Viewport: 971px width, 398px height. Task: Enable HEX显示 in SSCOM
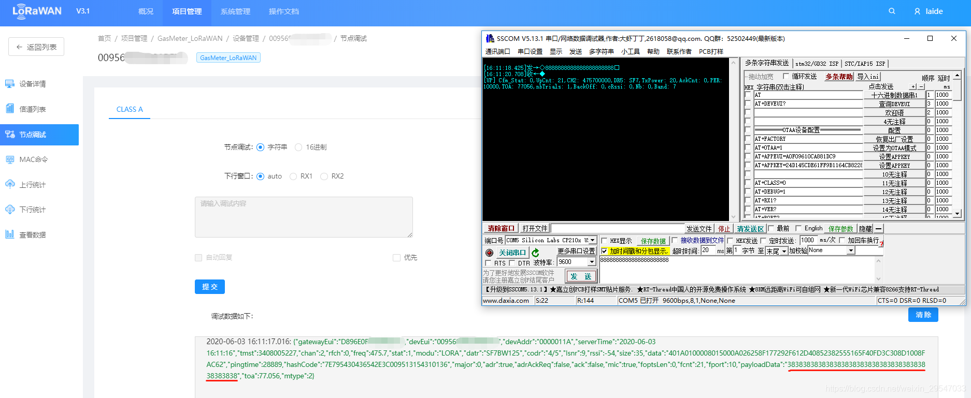[604, 241]
